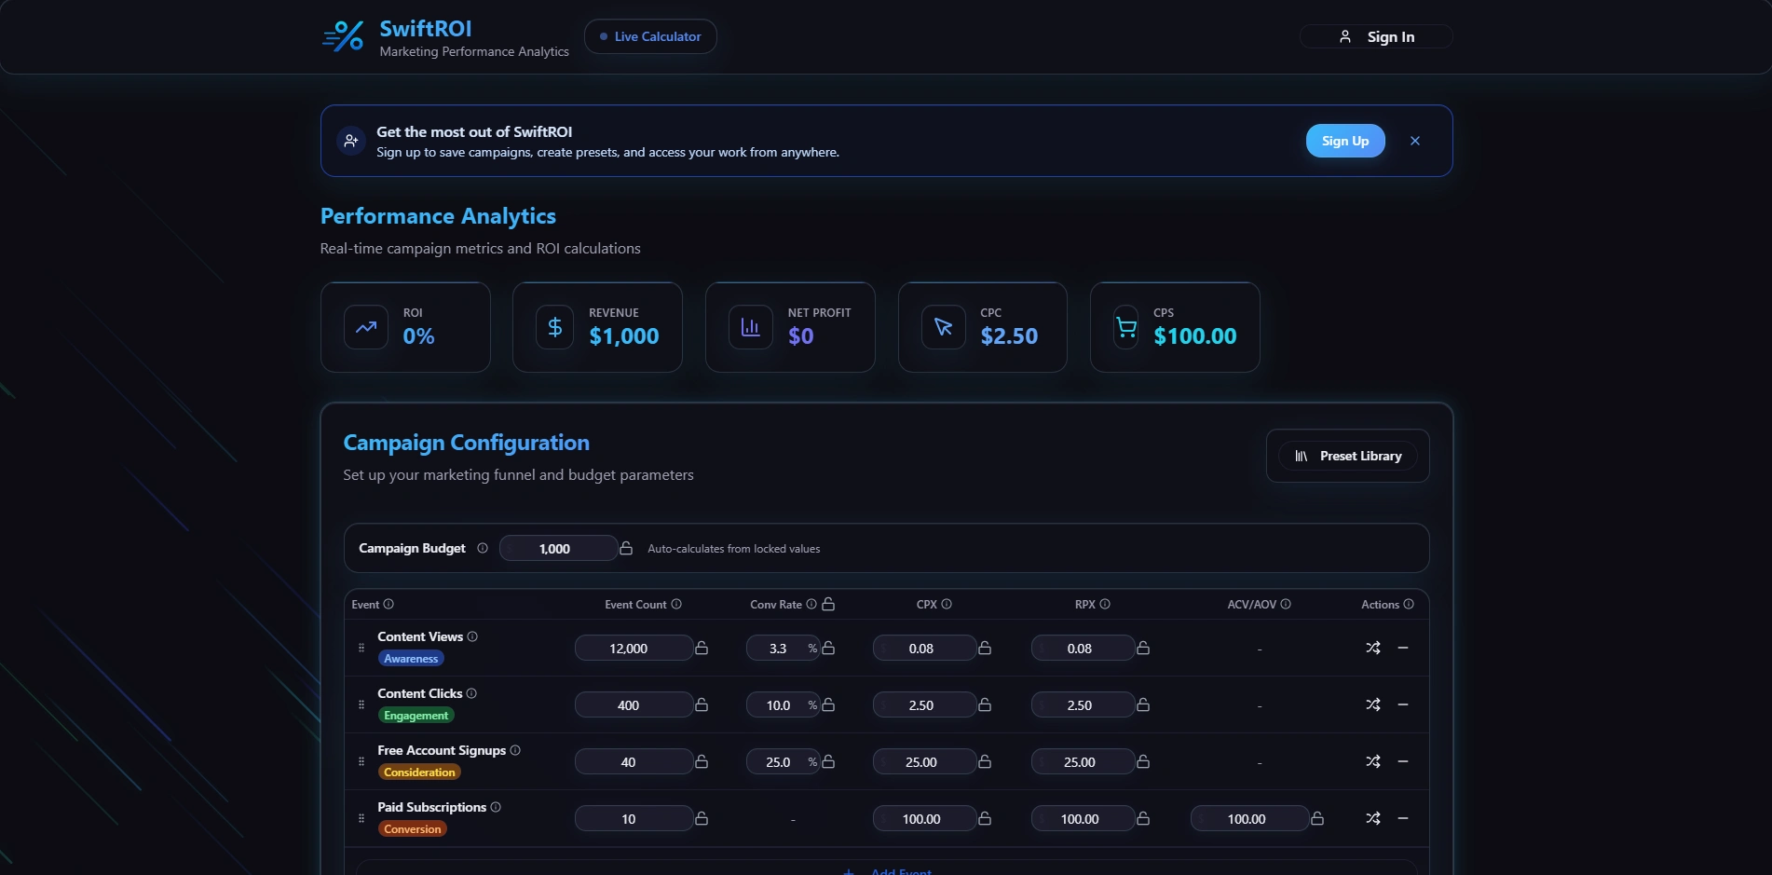Edit Content Clicks event count 400
This screenshot has width=1772, height=875.
pyautogui.click(x=634, y=704)
